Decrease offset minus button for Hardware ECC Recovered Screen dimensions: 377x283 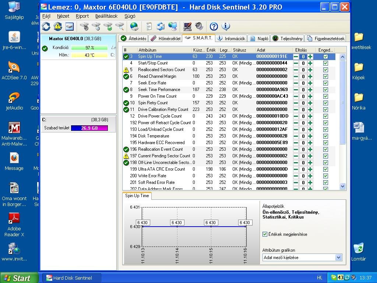(x=296, y=143)
